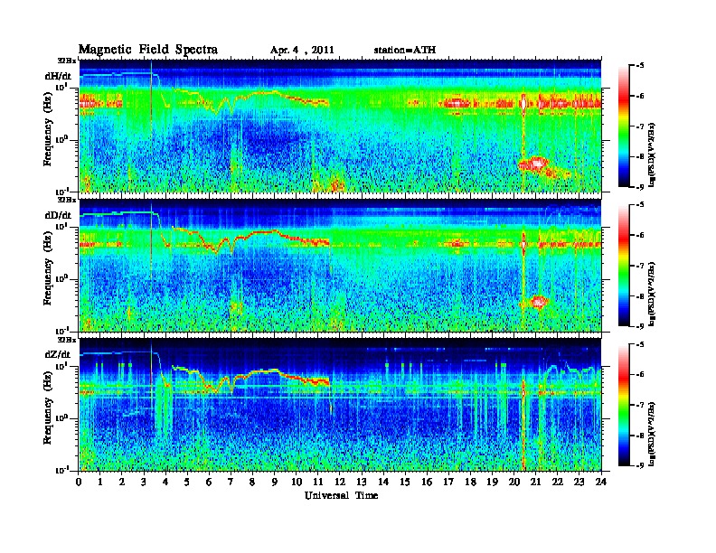
Task: Click the log PSD label beside dZ/dt color bar
Action: 653,434
